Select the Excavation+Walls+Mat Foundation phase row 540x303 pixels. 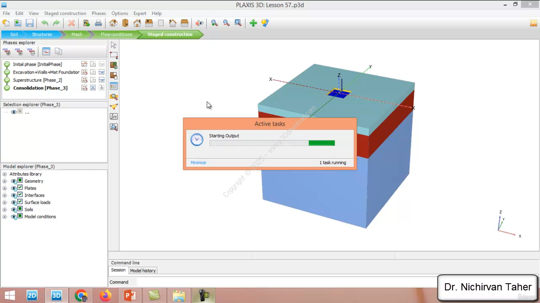46,72
